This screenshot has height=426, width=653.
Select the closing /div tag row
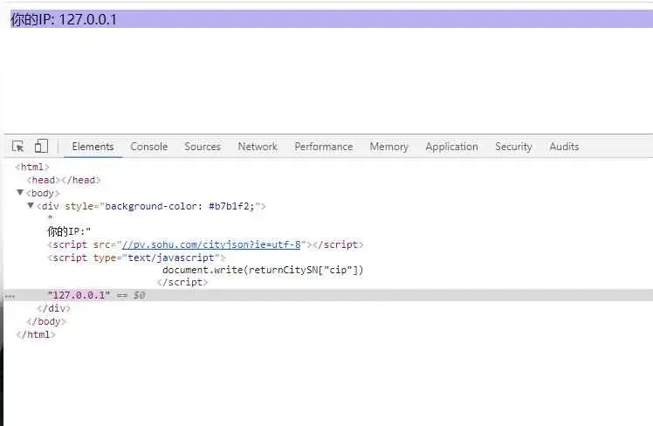point(54,308)
